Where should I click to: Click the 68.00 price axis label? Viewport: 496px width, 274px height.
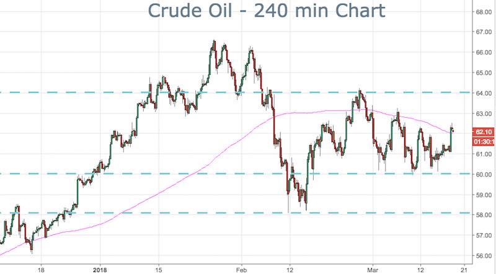point(482,12)
